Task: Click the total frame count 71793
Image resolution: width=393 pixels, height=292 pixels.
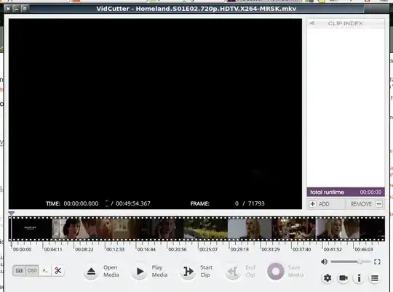Action: click(x=256, y=203)
